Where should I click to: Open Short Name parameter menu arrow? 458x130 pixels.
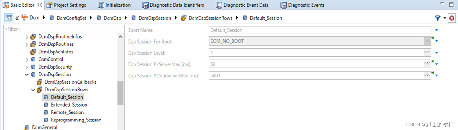(437, 30)
